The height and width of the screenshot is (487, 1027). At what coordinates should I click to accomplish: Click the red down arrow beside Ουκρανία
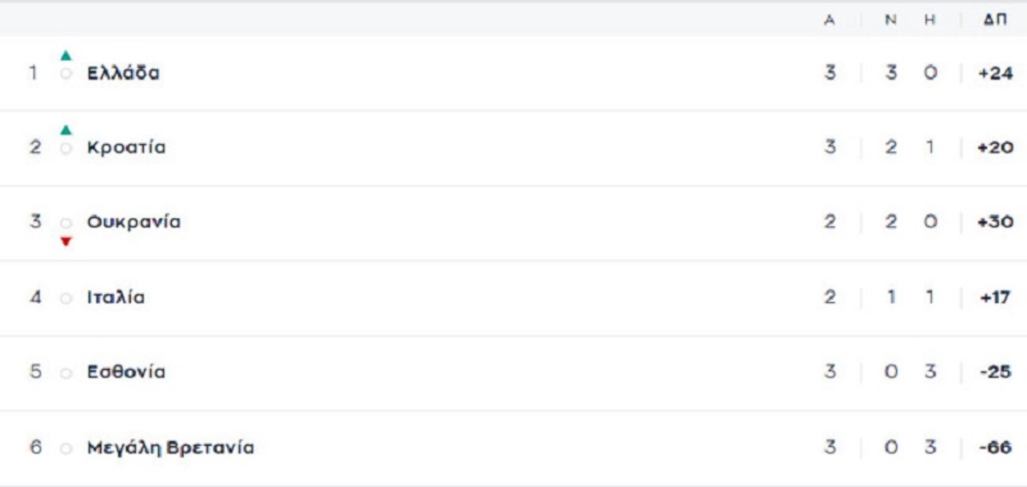66,241
